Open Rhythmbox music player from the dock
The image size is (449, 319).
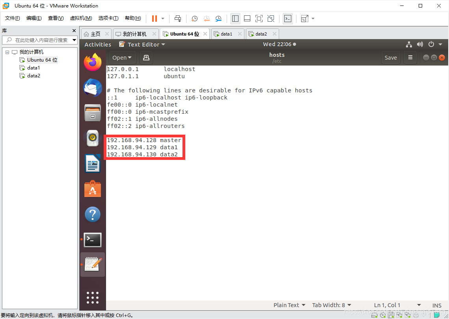pos(93,138)
